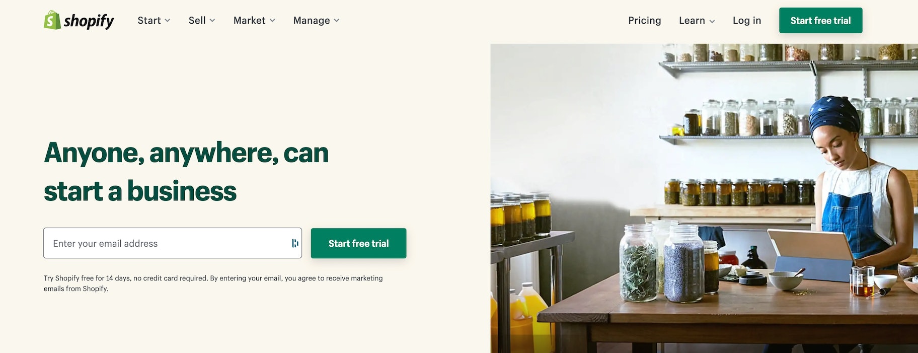Expand the Market menu chevron
The height and width of the screenshot is (353, 918).
[272, 21]
